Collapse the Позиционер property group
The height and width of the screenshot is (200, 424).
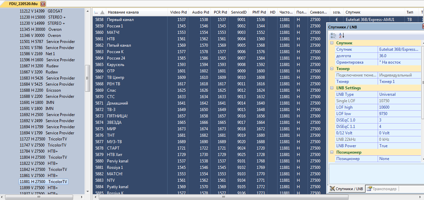(x=332, y=152)
